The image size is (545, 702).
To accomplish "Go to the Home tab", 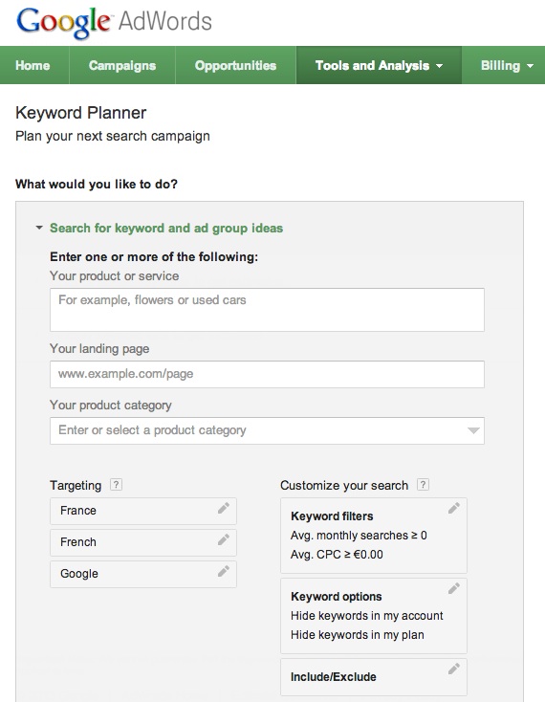I will point(33,65).
